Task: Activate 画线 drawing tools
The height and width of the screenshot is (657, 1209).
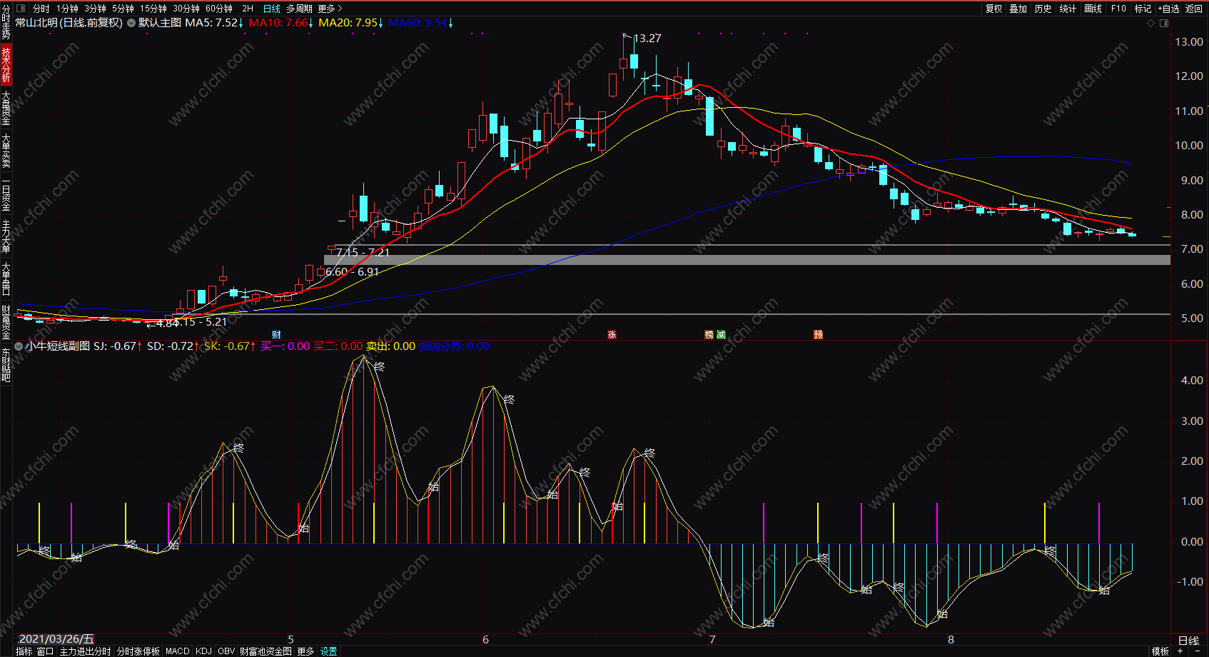Action: point(1093,9)
